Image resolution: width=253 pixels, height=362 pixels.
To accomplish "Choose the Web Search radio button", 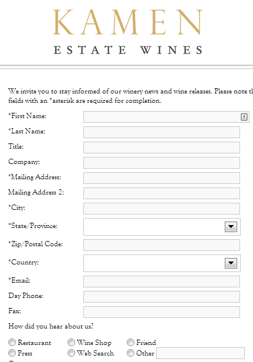I will pyautogui.click(x=71, y=353).
